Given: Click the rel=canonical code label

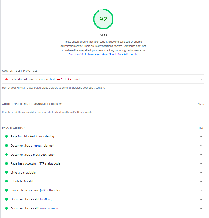Looking at the screenshot, I should tap(49, 209).
